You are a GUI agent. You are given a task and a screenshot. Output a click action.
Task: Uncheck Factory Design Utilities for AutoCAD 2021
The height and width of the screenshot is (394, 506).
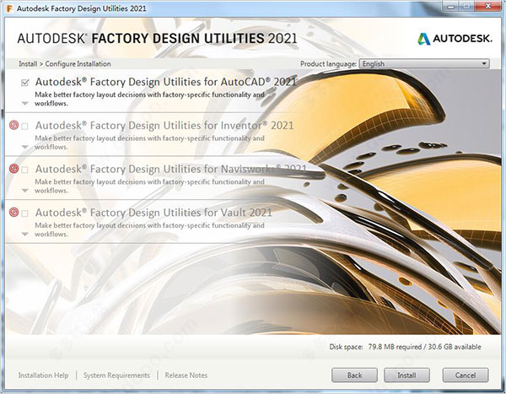[x=24, y=83]
